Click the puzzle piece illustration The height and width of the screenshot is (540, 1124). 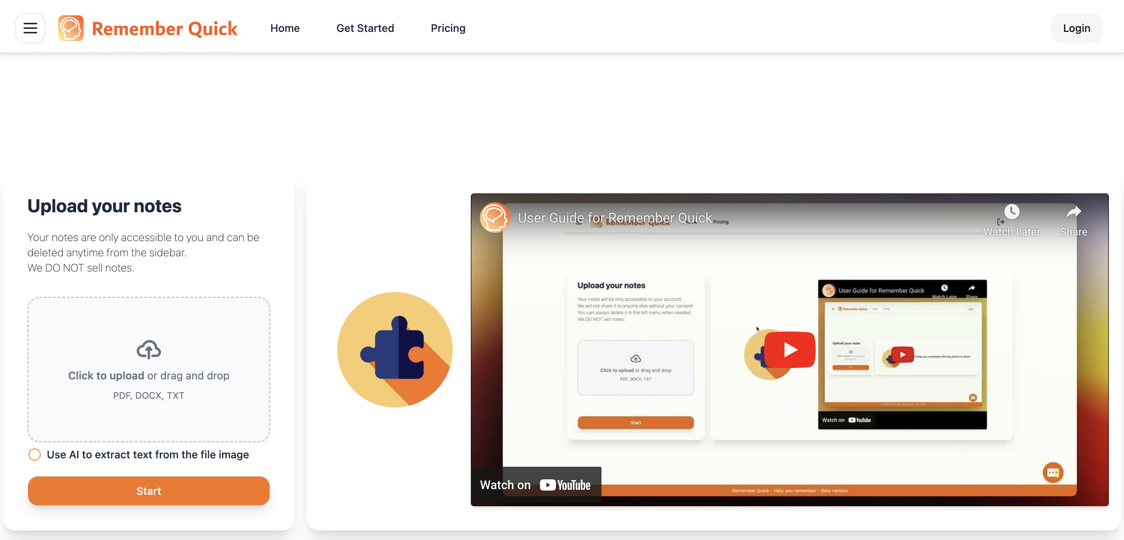point(395,350)
